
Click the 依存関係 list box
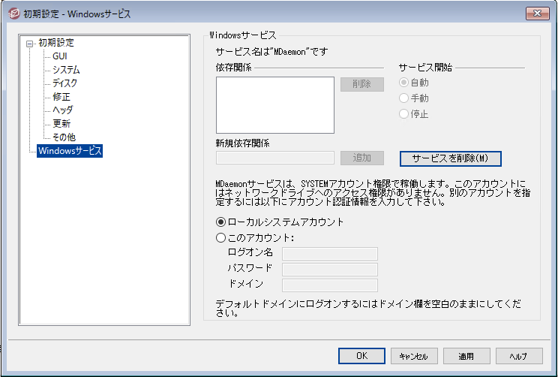274,104
